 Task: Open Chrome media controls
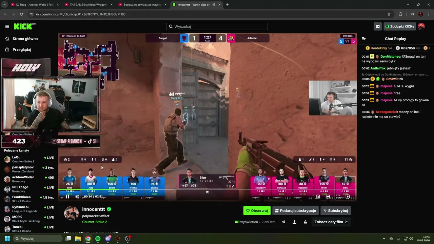point(412,14)
